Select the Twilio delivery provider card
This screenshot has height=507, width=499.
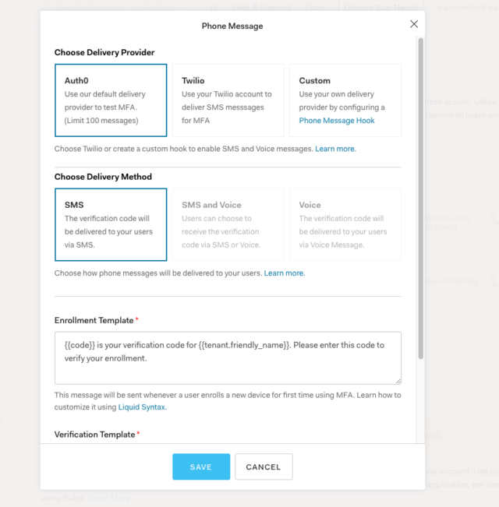click(x=228, y=100)
